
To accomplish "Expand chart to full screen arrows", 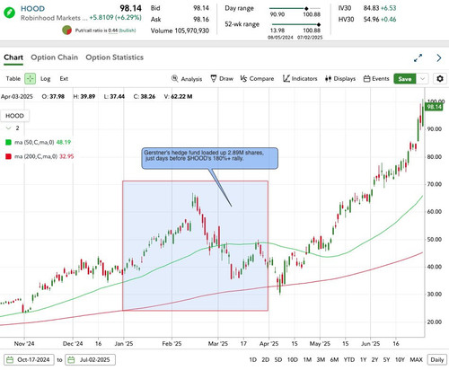I will [418, 57].
